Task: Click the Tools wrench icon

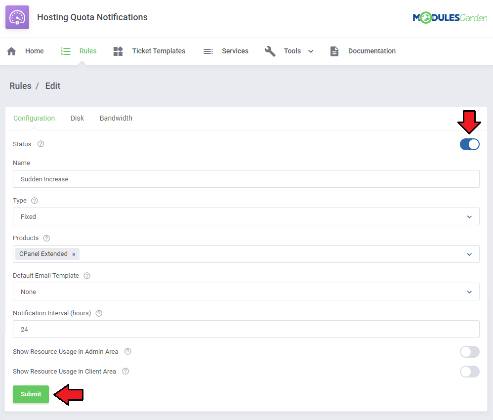Action: click(x=270, y=51)
